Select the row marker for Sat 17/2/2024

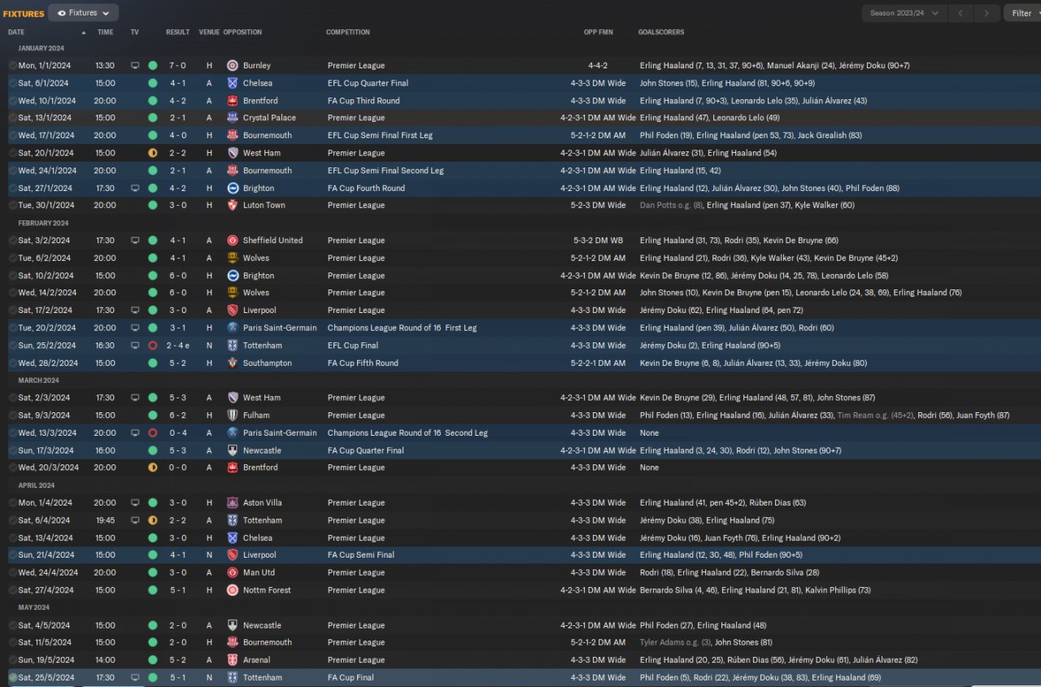(12, 311)
